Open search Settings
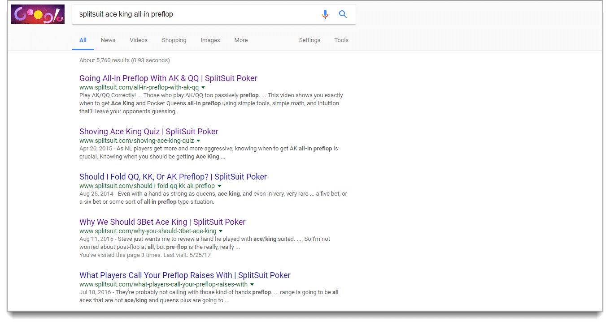This screenshot has height=325, width=610. 309,40
